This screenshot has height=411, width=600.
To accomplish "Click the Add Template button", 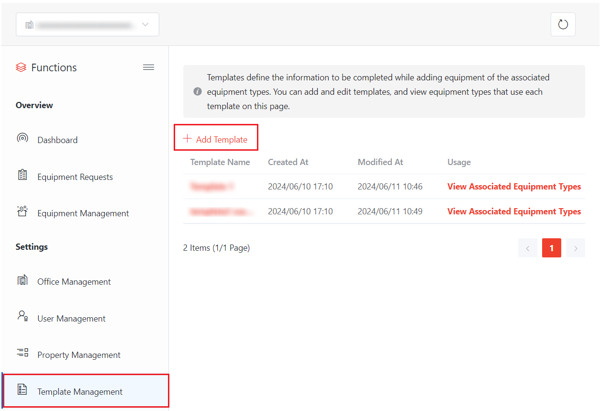I will (x=216, y=139).
